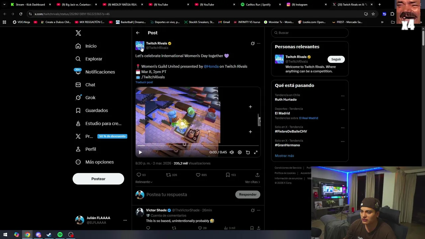Image resolution: width=425 pixels, height=239 pixels.
Task: Open Gmail bookmark
Action: (224, 22)
